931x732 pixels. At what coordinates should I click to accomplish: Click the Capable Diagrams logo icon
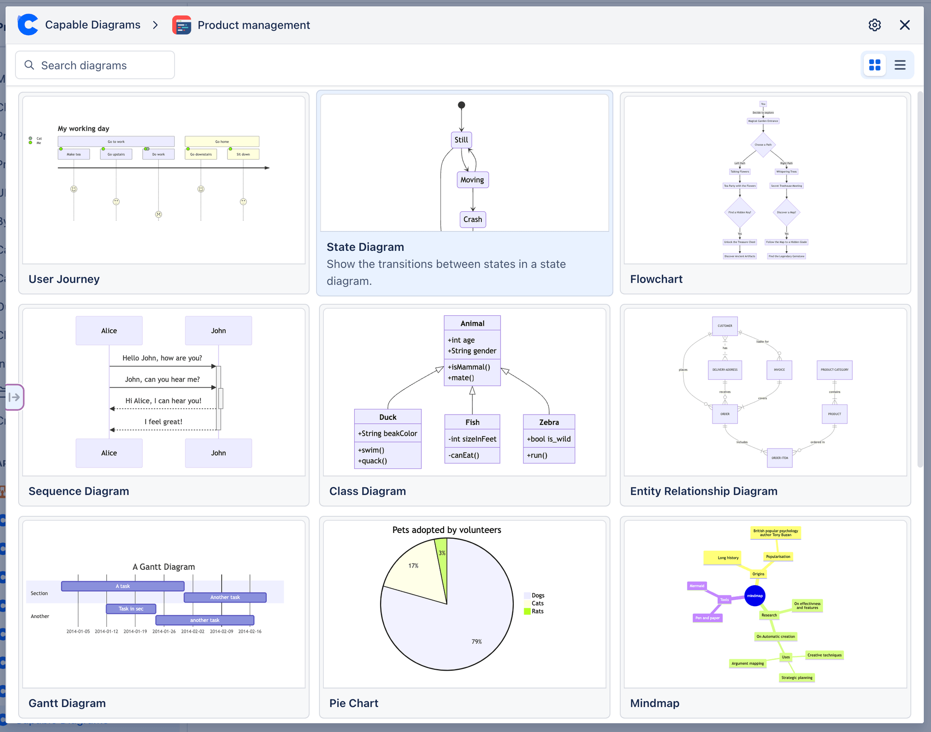click(28, 25)
